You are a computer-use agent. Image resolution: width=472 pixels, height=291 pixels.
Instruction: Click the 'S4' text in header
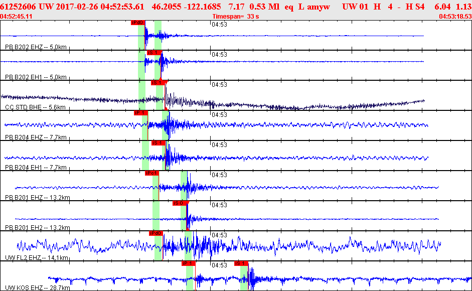(x=420, y=7)
